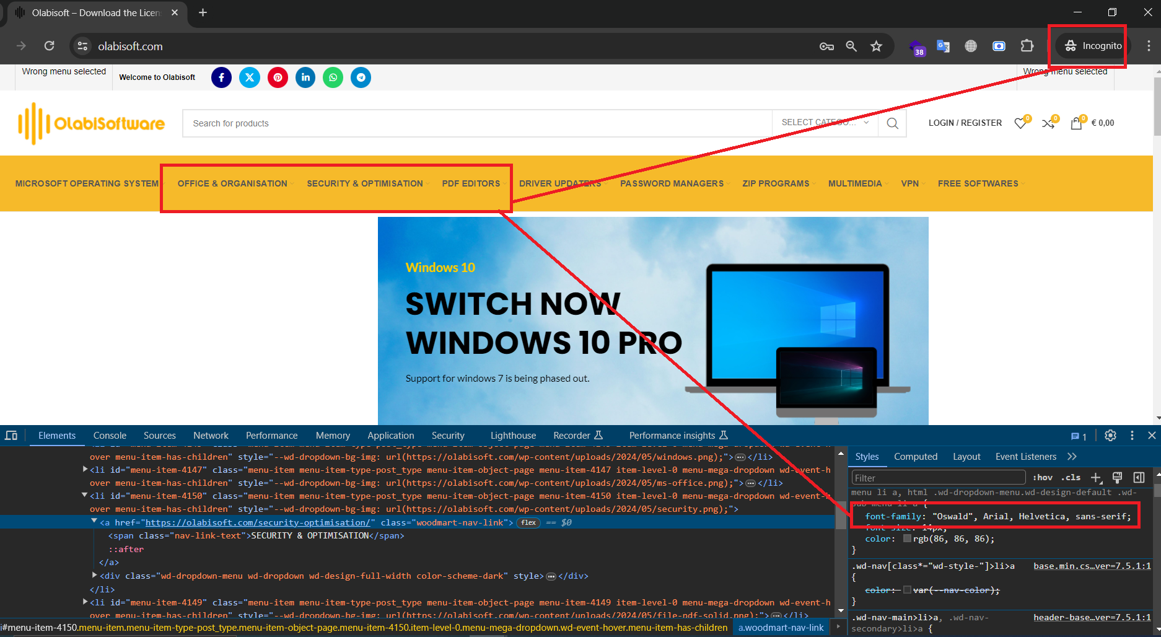Image resolution: width=1161 pixels, height=637 pixels.
Task: Toggle the DevTools device toolbar icon
Action: point(11,436)
